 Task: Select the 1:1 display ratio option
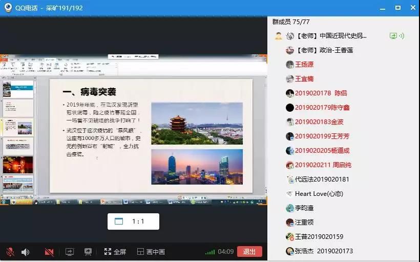(x=133, y=221)
